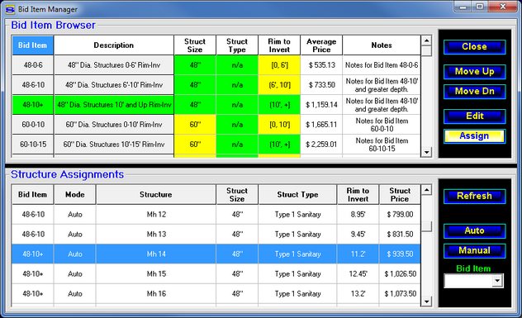
Task: Select highlighted structure Mh 14
Action: point(216,254)
